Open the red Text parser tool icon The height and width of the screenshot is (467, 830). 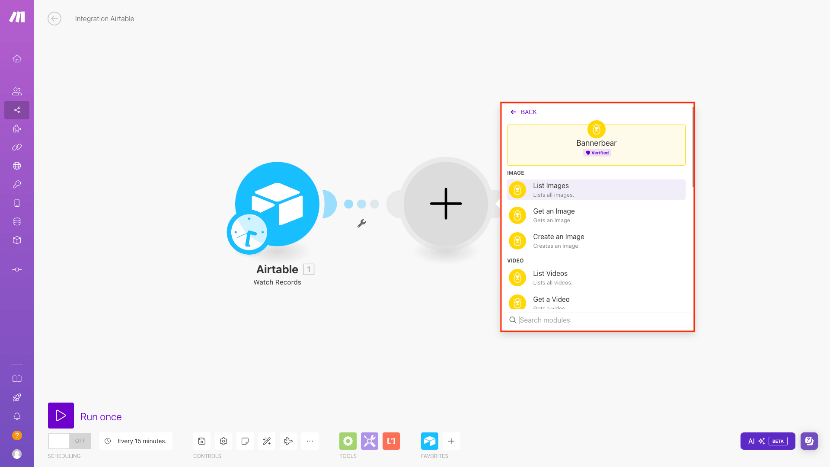(391, 441)
